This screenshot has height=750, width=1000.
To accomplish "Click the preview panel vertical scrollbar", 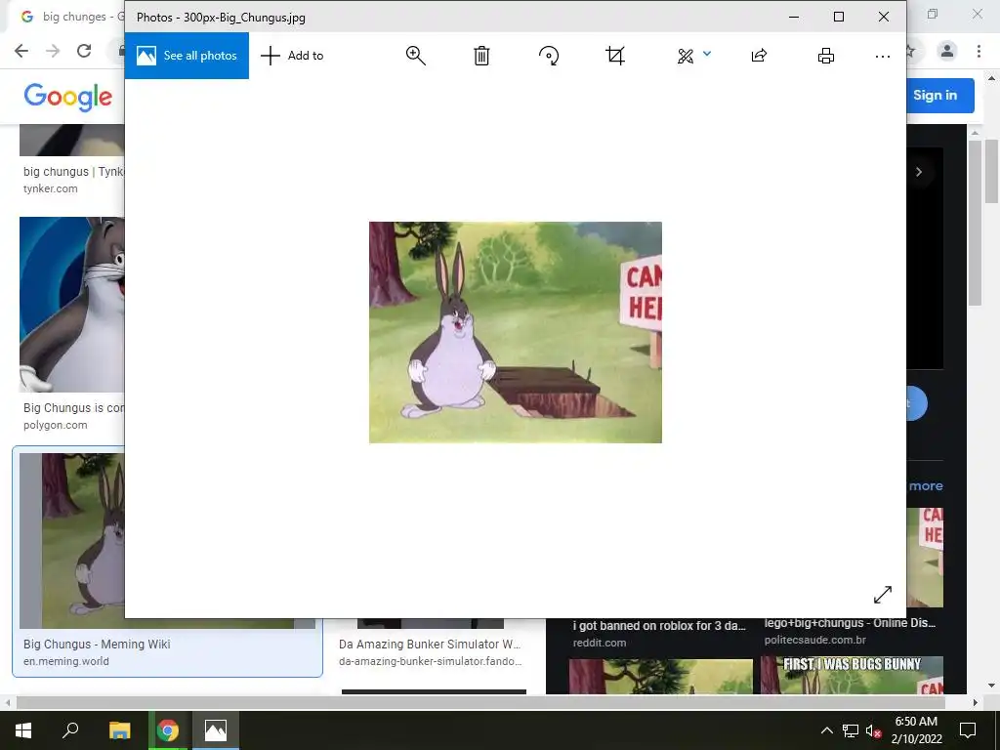I will pos(975,224).
